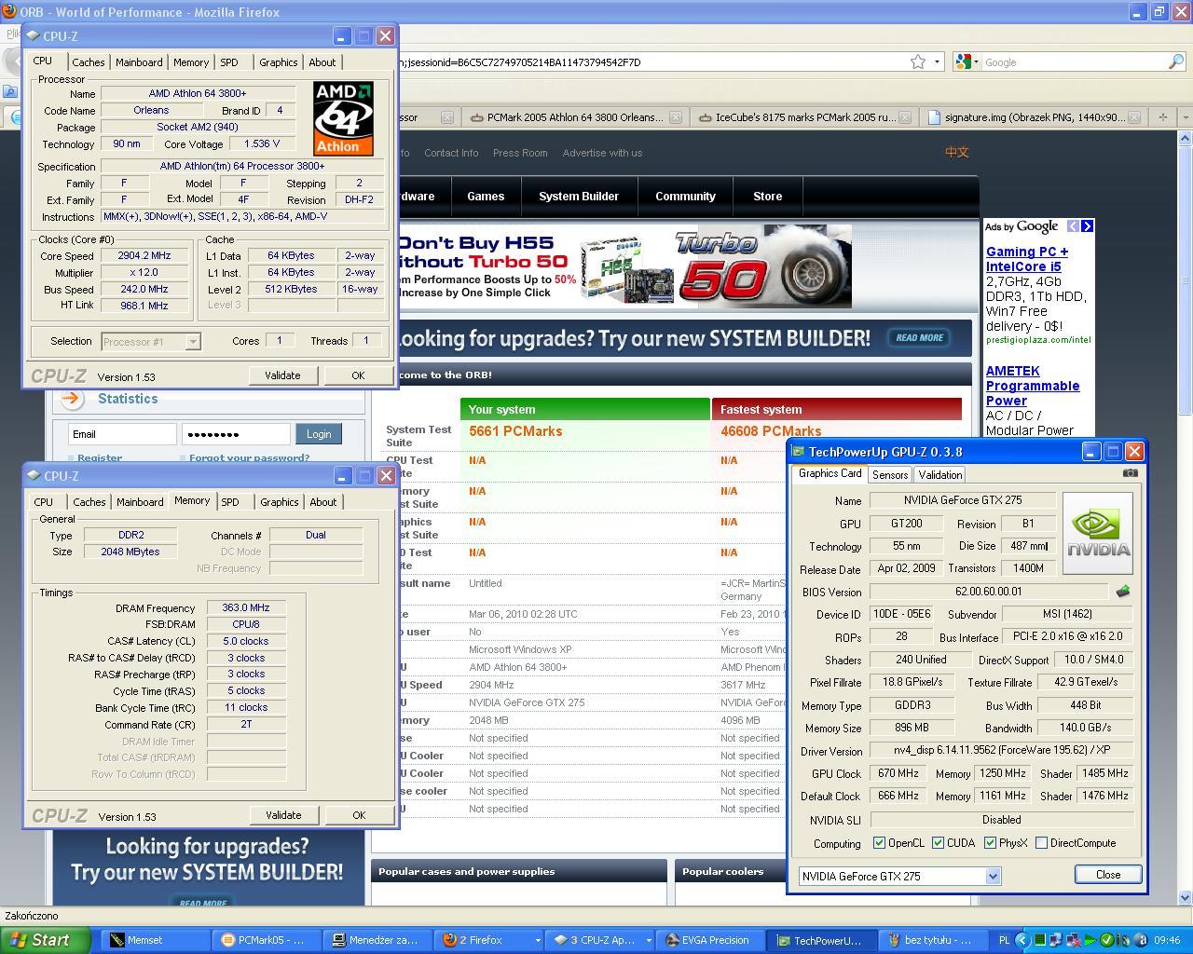Open Caches tab in top CPU-Z window
Viewport: 1193px width, 954px height.
pyautogui.click(x=89, y=62)
